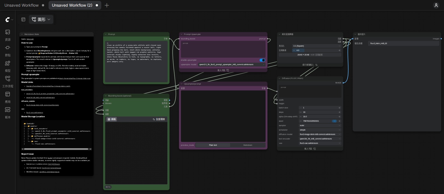Screen dimensions: 444x194
Task: Increase alpha timestep shift with plus
Action: (339, 117)
